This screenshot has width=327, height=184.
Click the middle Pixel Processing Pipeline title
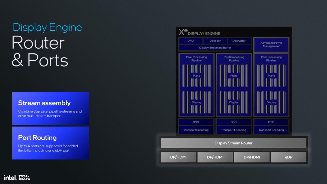pyautogui.click(x=234, y=59)
